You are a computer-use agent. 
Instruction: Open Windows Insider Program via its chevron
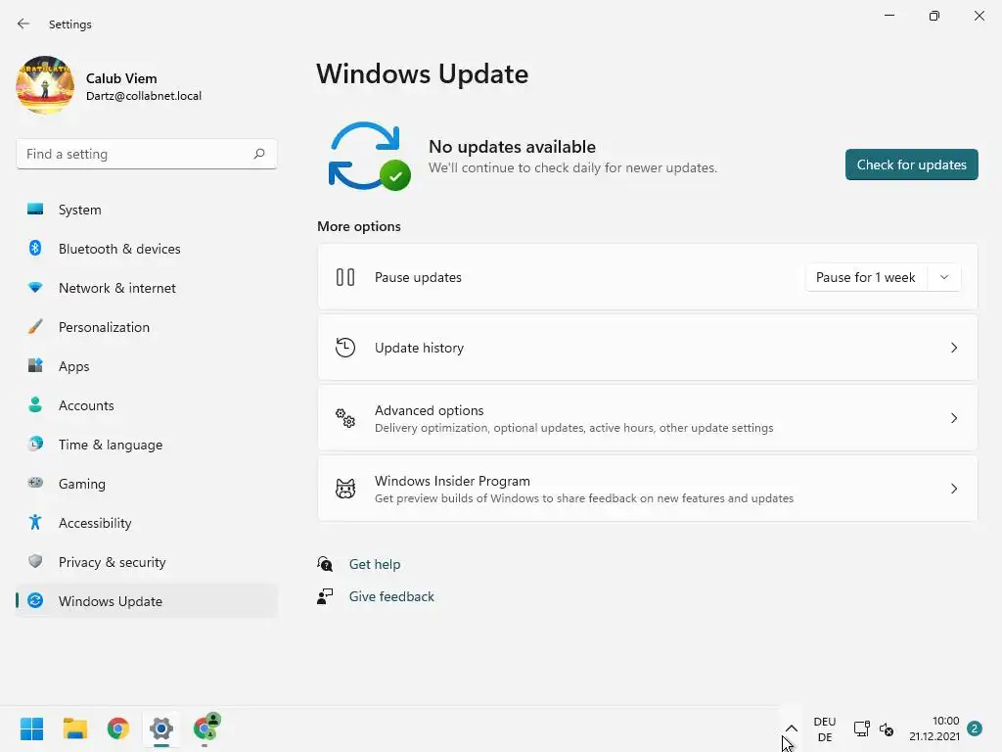click(x=953, y=489)
